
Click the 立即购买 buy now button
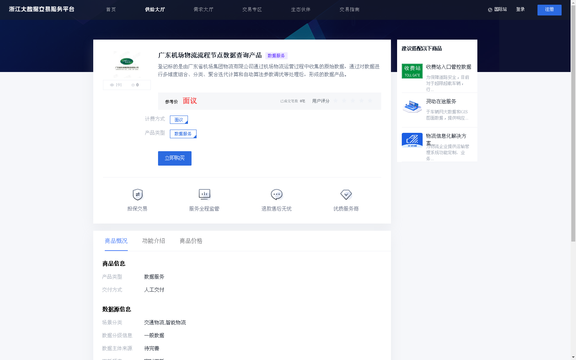tap(175, 158)
